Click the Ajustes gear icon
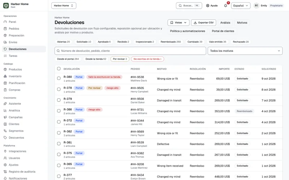The image size is (289, 180). click(5, 165)
